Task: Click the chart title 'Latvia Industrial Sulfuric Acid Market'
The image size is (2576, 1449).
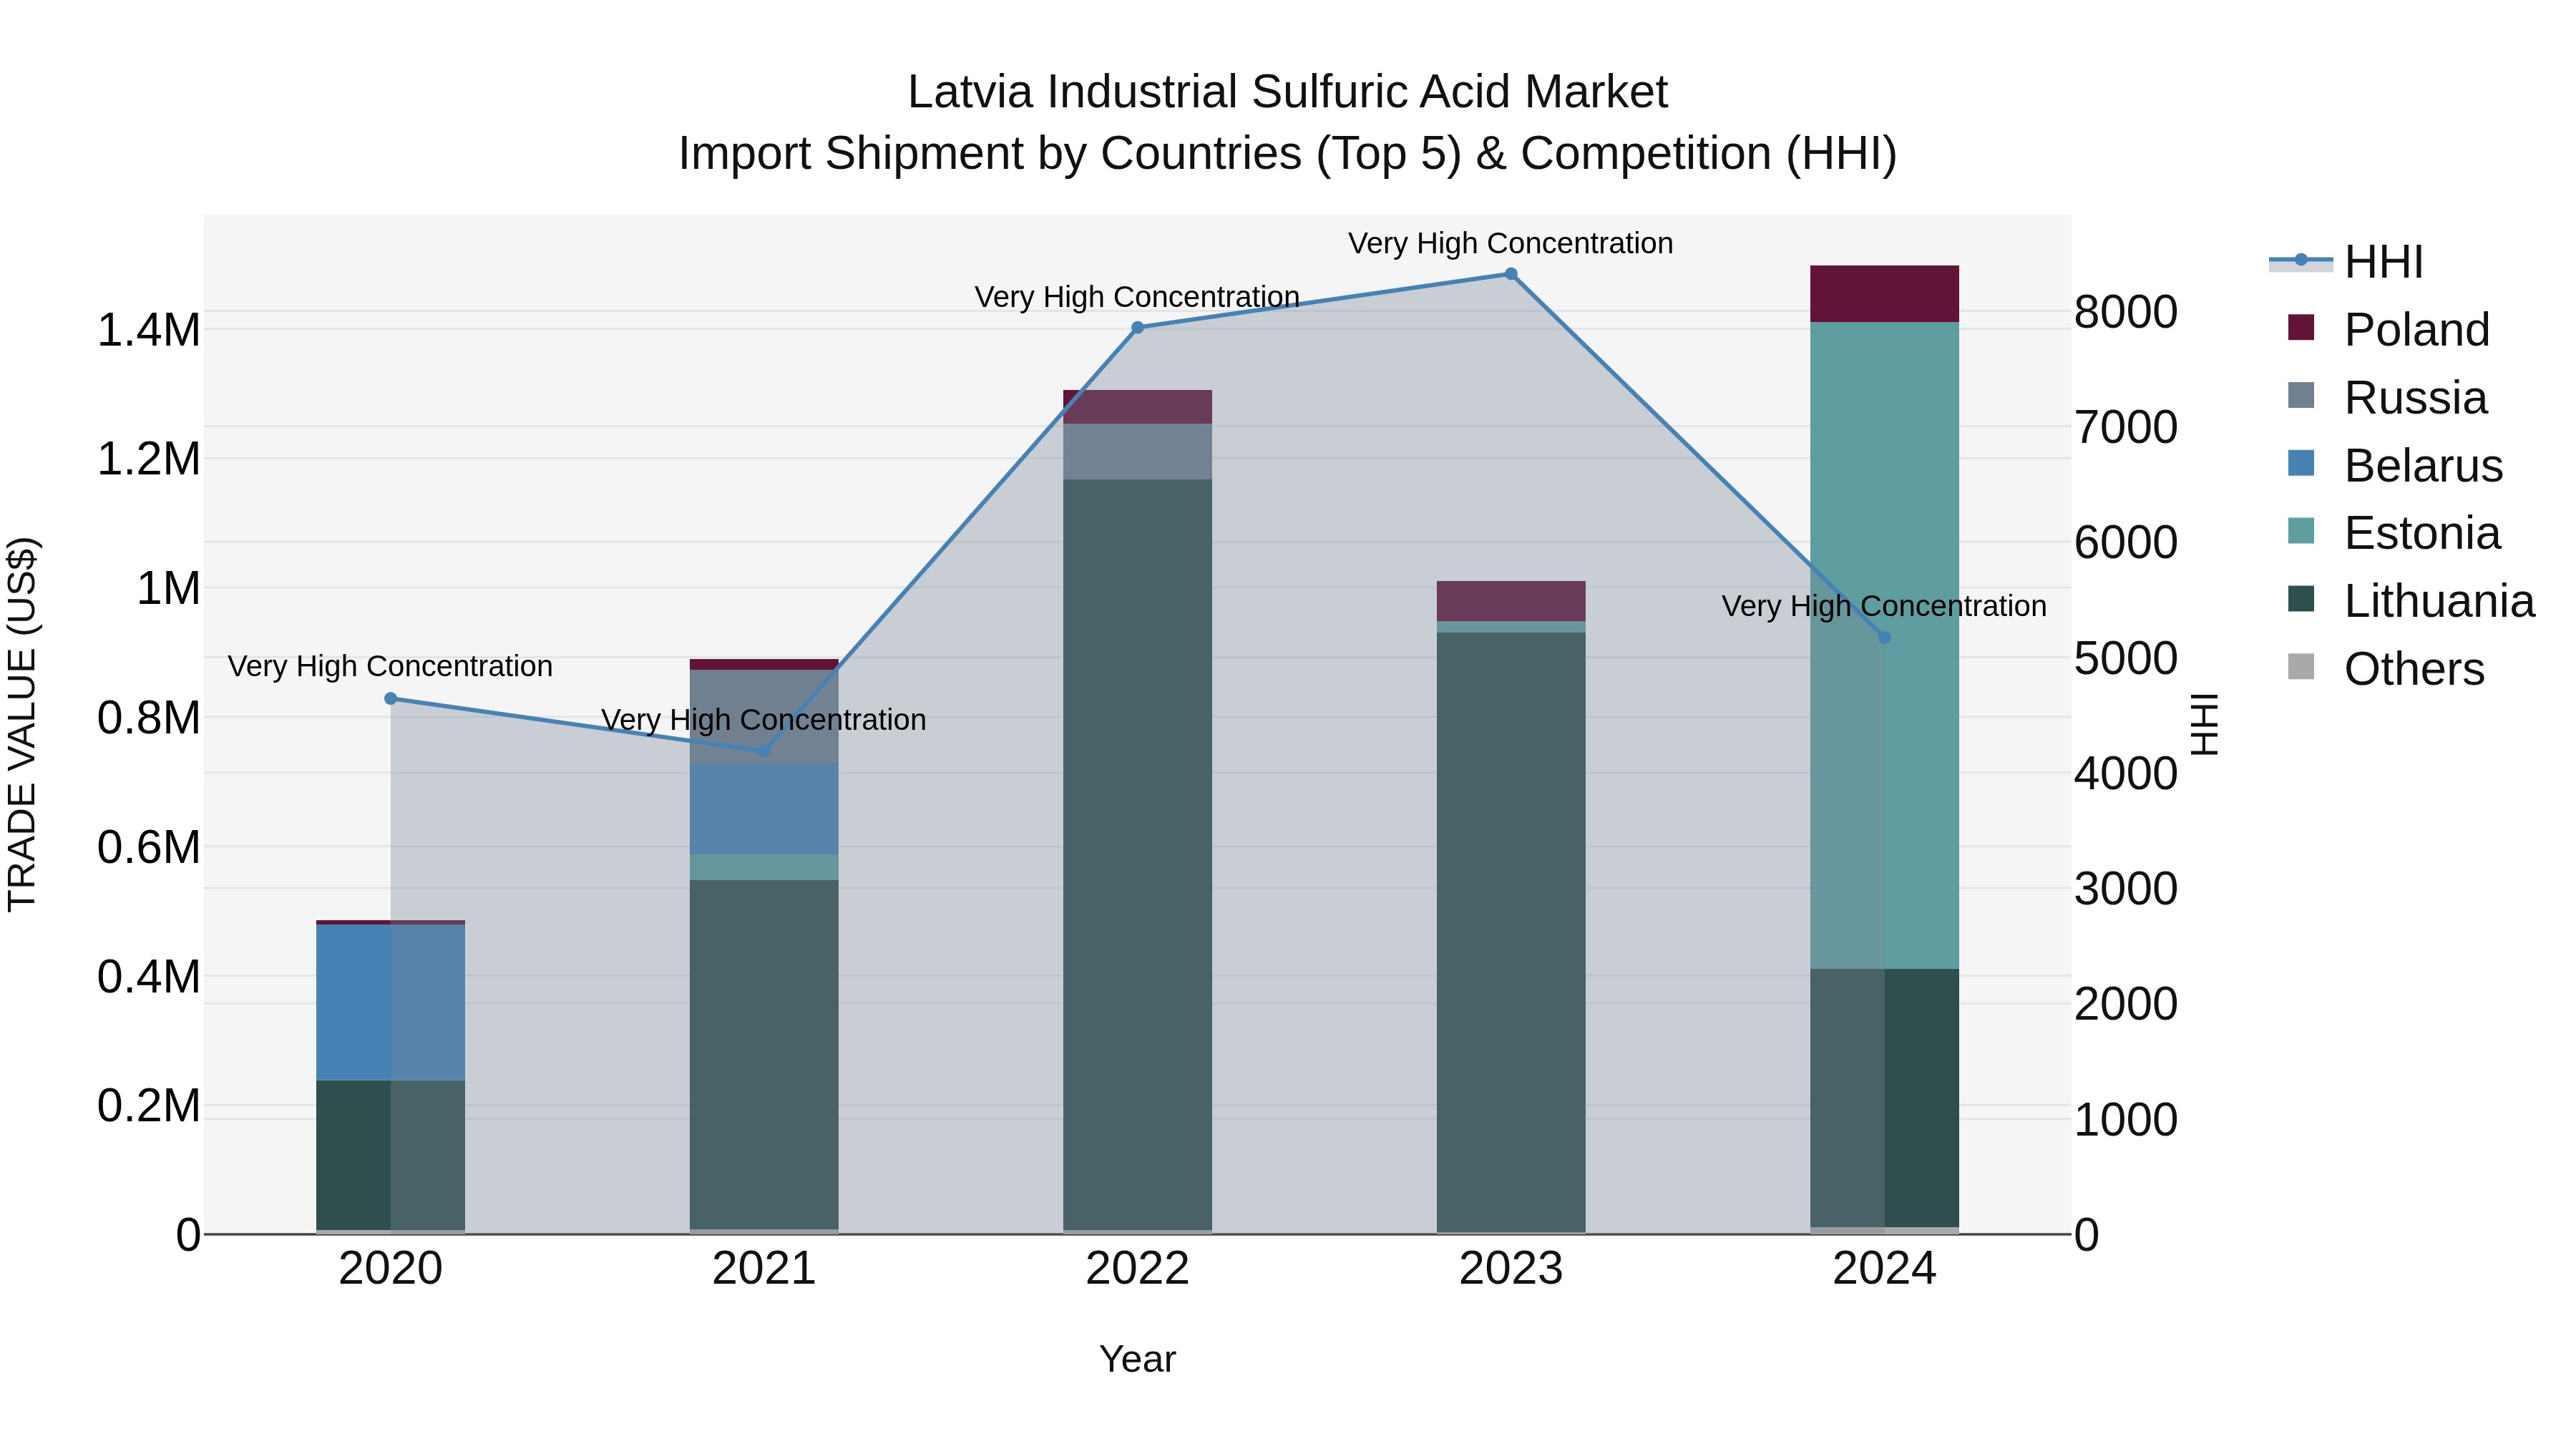Action: click(1288, 92)
